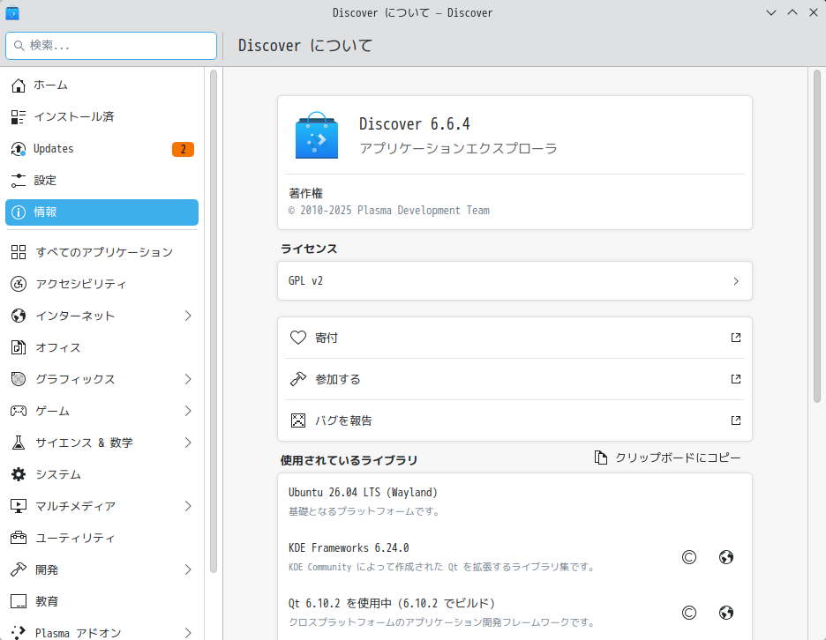Open the GPL v2 license details

click(x=514, y=281)
